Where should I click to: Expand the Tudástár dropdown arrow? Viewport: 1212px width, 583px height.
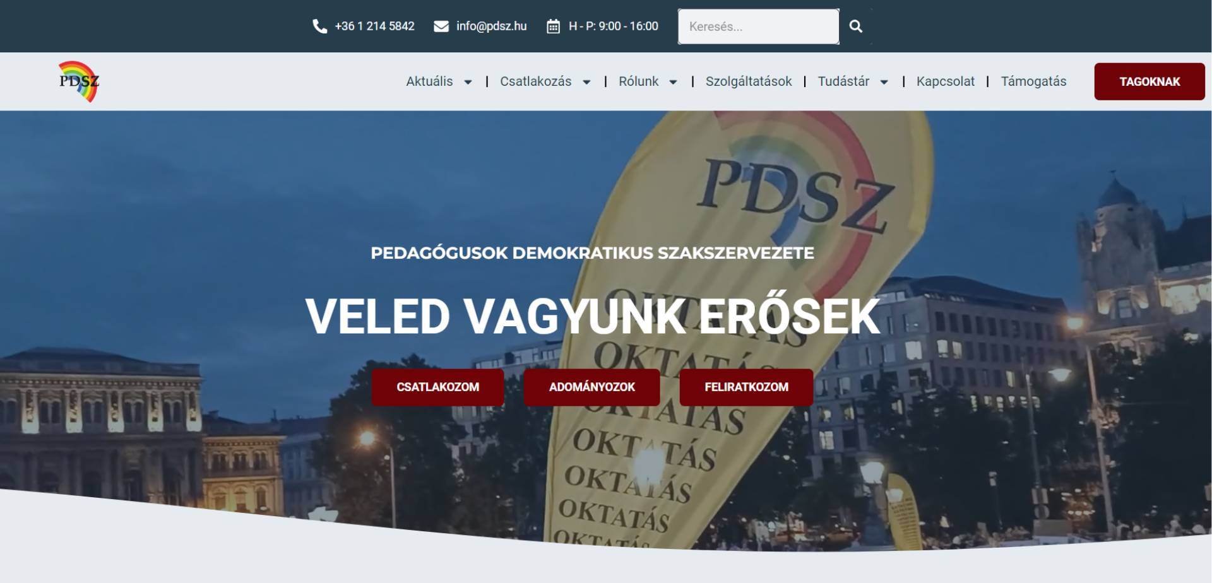click(x=884, y=82)
